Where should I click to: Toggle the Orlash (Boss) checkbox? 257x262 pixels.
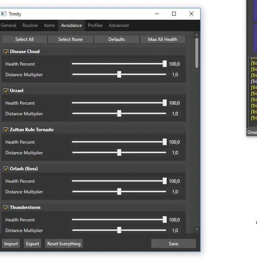6,169
